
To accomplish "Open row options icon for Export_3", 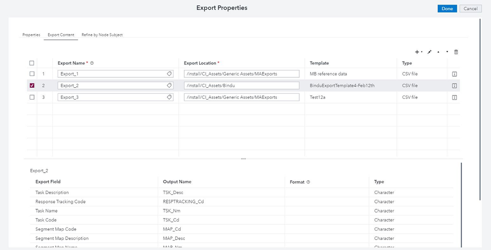I will 455,98.
